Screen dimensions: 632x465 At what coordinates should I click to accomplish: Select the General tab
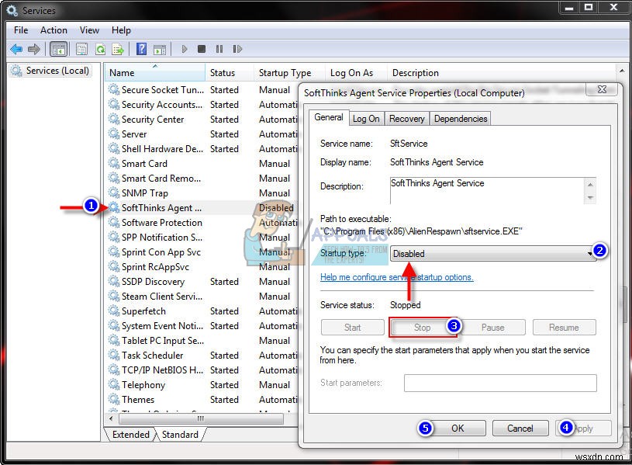[329, 117]
